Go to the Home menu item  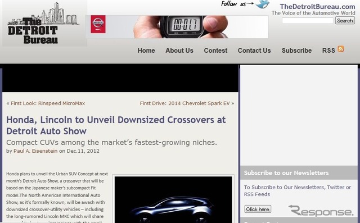pos(146,51)
